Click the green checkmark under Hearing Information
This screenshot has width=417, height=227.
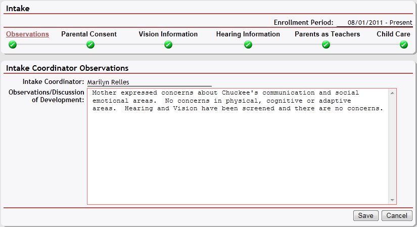click(248, 44)
